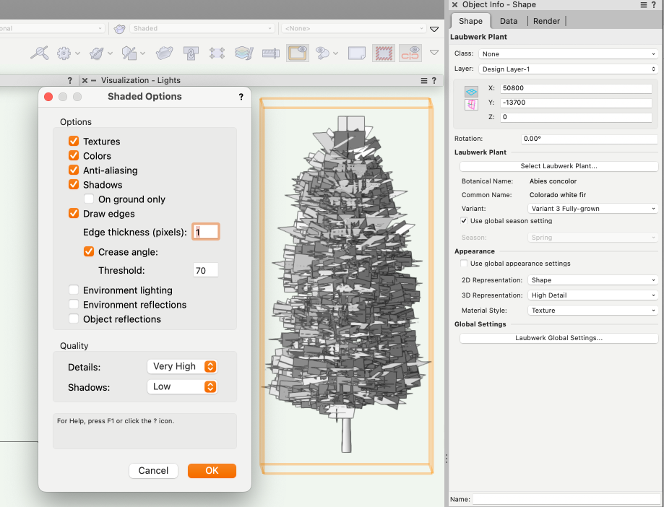Click the Select Laubwerk Plant button
The height and width of the screenshot is (507, 664).
(x=559, y=166)
